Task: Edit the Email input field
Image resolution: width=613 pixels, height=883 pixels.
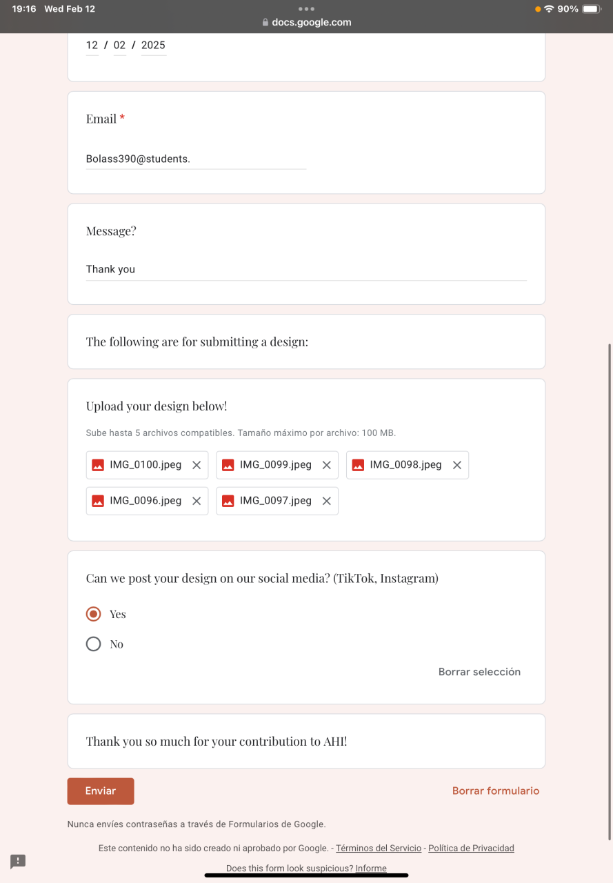Action: tap(196, 159)
